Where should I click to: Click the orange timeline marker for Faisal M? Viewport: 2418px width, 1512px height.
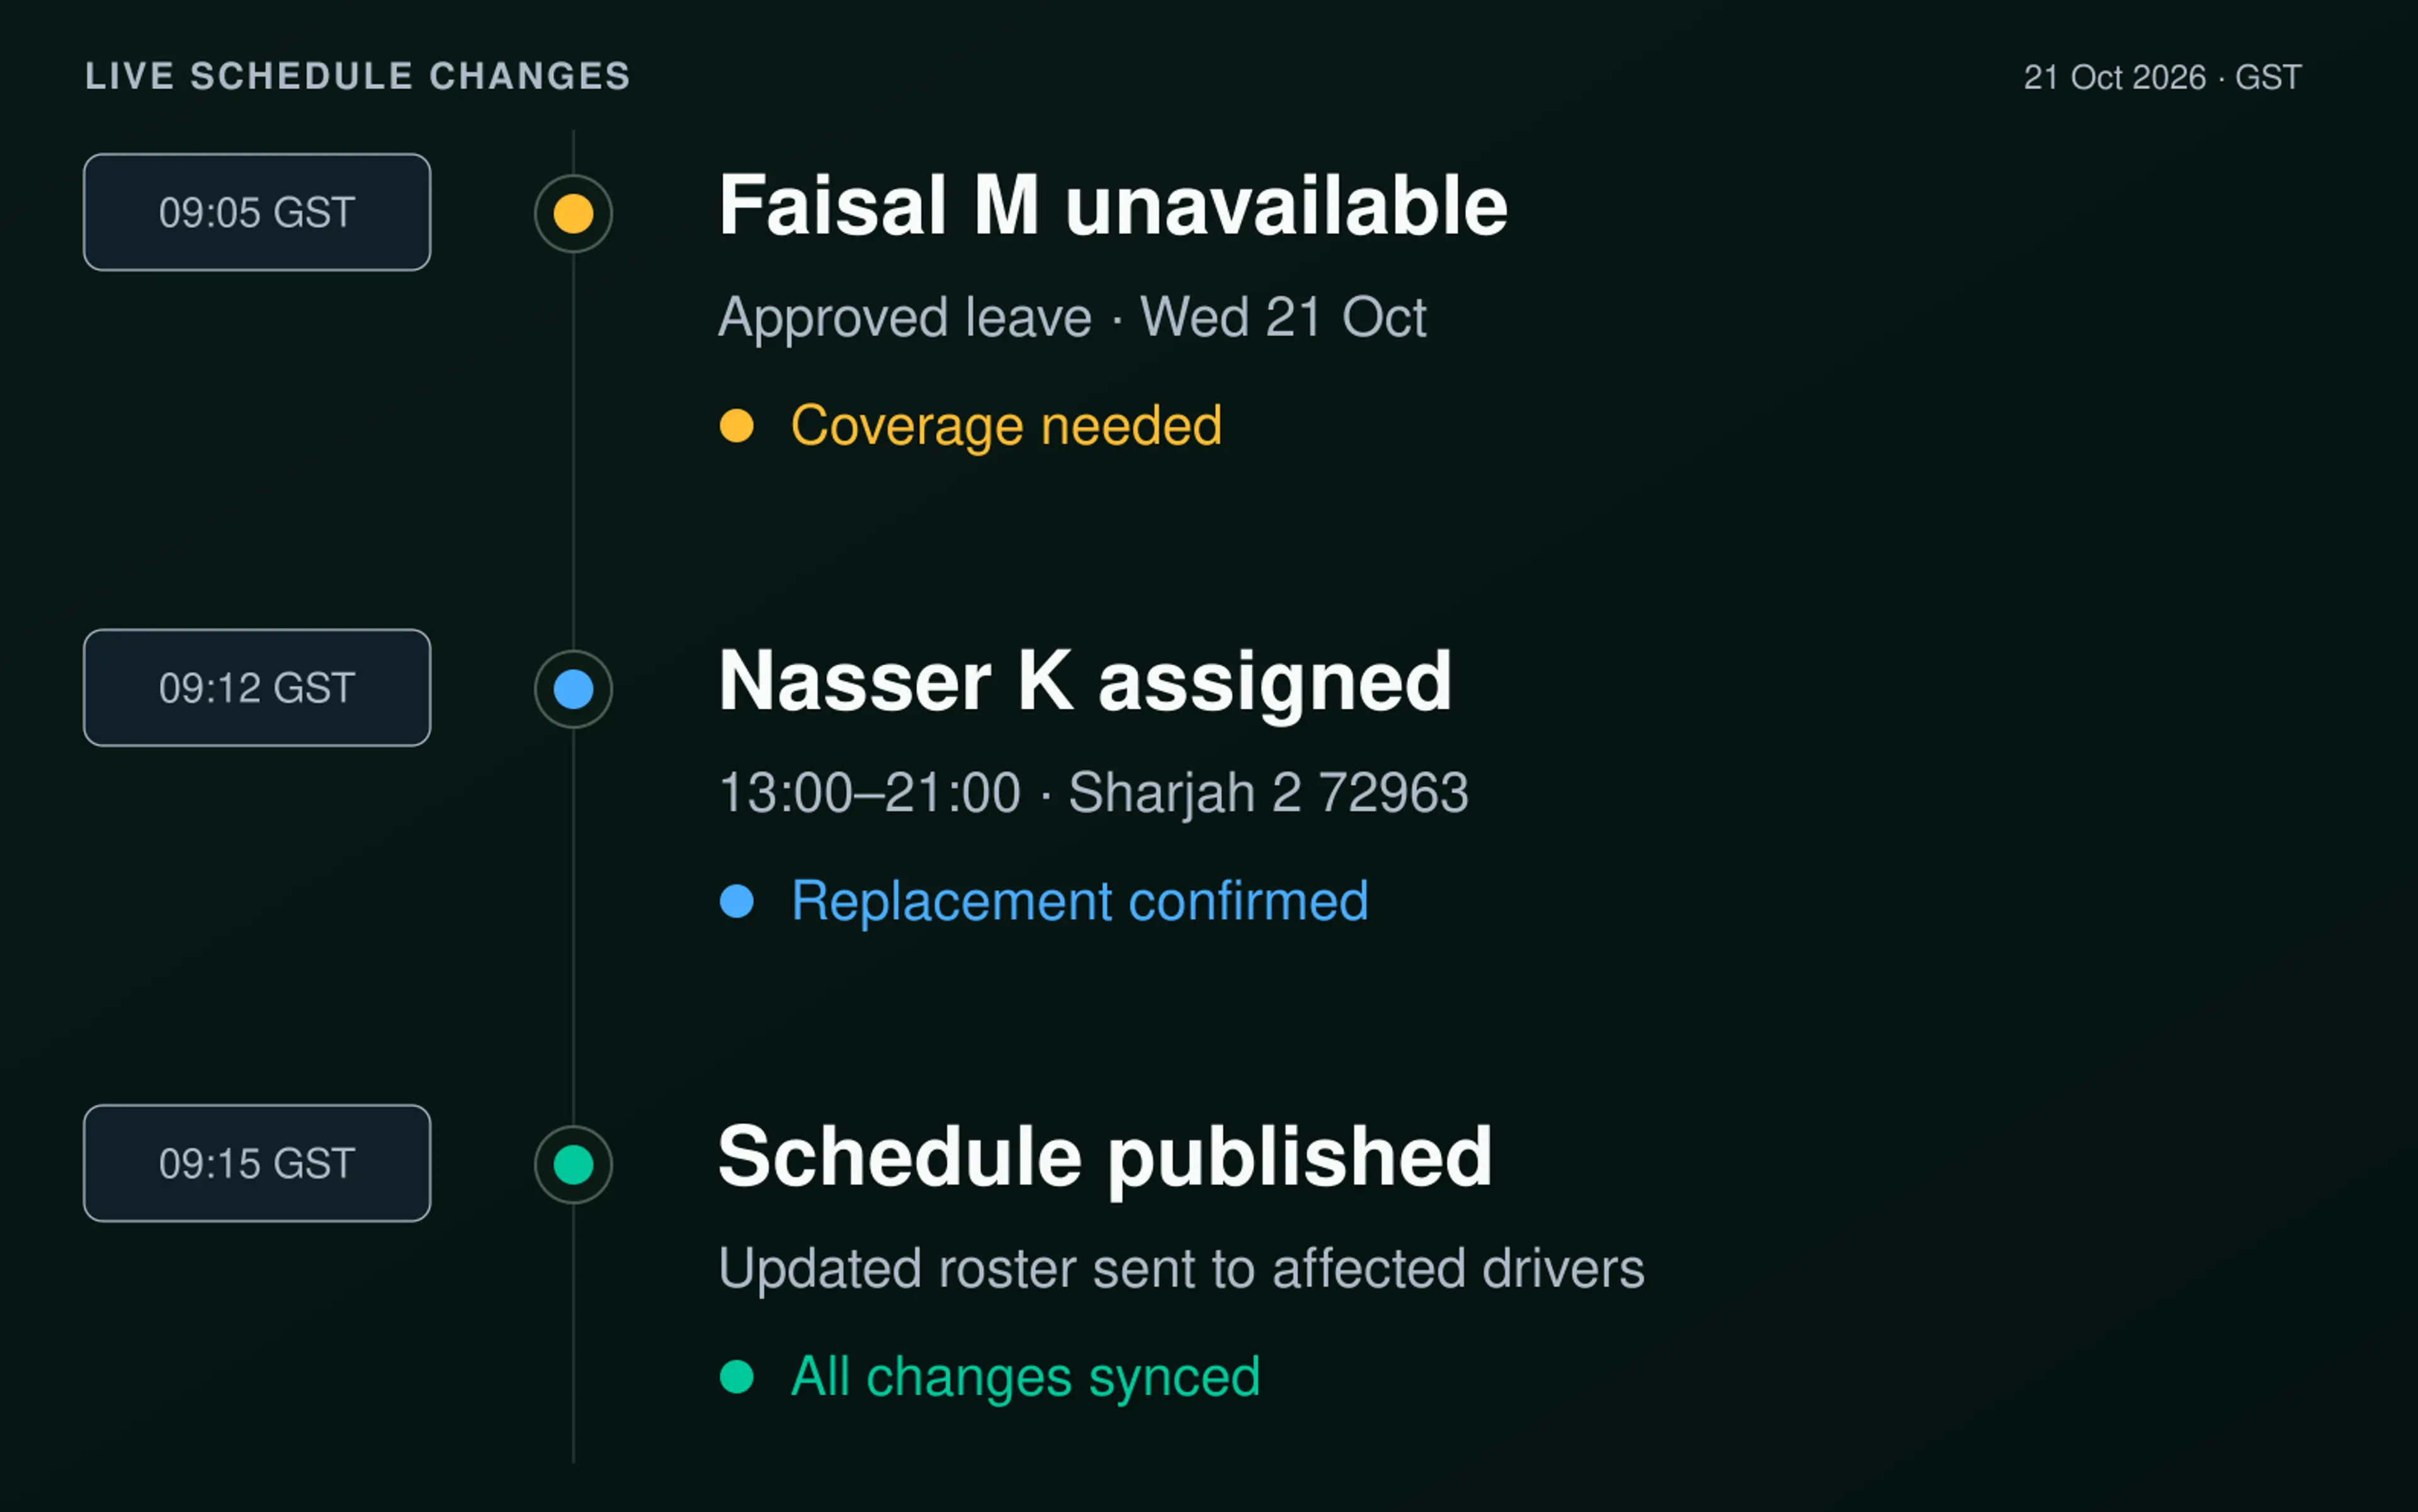573,213
